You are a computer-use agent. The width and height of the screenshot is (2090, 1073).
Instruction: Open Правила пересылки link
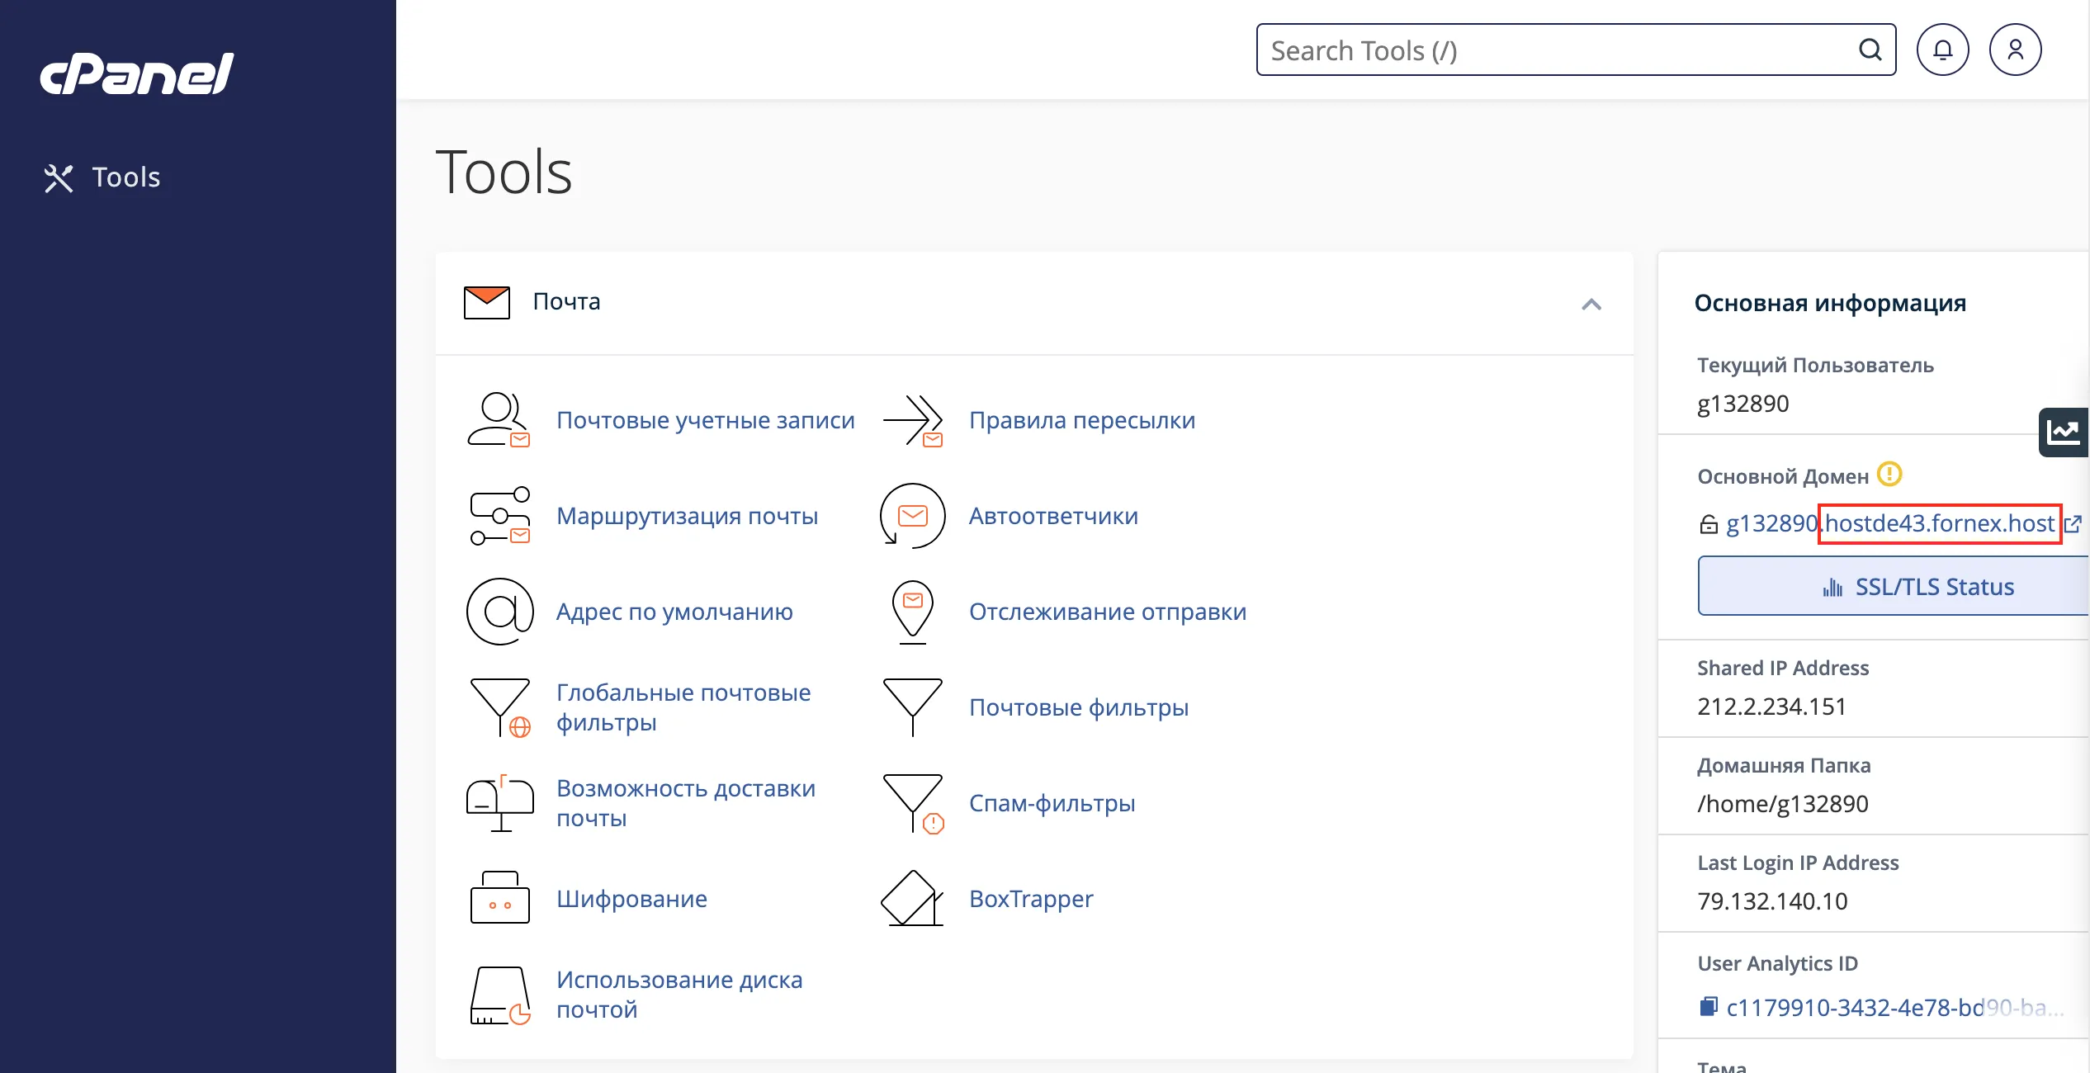[1081, 420]
